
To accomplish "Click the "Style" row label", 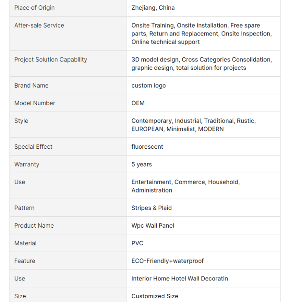I will point(21,121).
